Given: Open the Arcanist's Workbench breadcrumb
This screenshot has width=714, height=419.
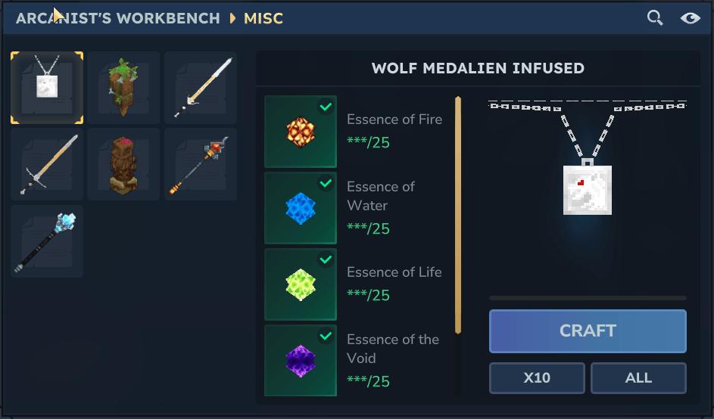Looking at the screenshot, I should tap(118, 18).
